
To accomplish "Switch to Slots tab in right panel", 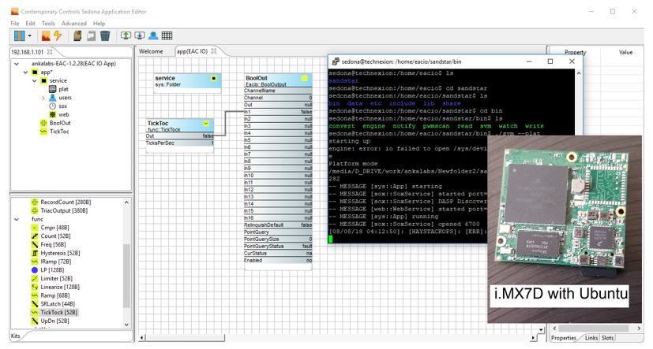I will coord(608,338).
